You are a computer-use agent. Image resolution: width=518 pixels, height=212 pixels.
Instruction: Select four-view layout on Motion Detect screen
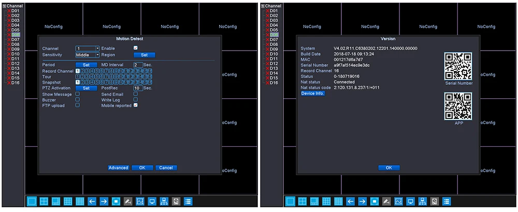[x=44, y=201]
